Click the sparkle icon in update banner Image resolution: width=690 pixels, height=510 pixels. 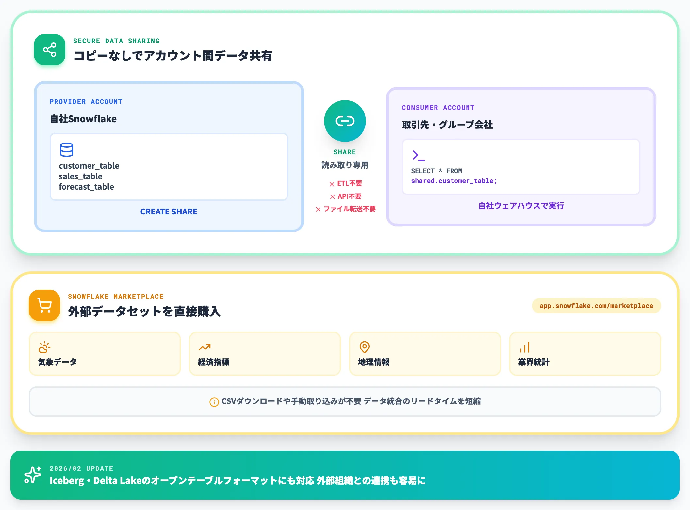point(33,475)
